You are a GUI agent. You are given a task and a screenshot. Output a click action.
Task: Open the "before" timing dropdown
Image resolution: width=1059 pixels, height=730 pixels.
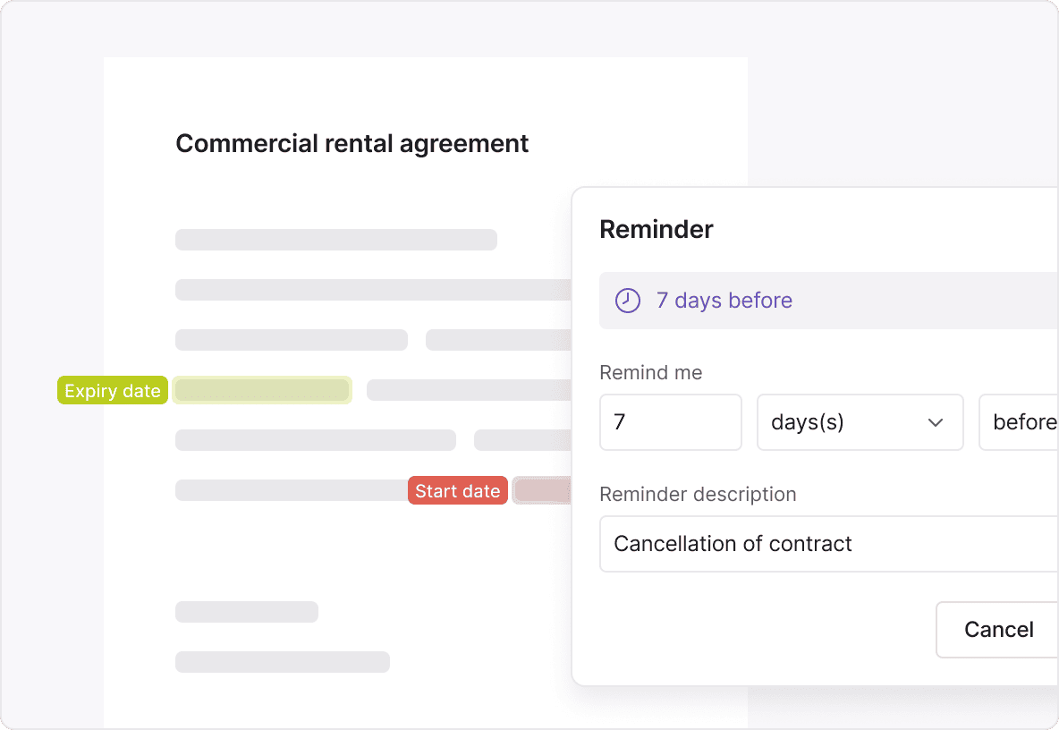click(1021, 422)
